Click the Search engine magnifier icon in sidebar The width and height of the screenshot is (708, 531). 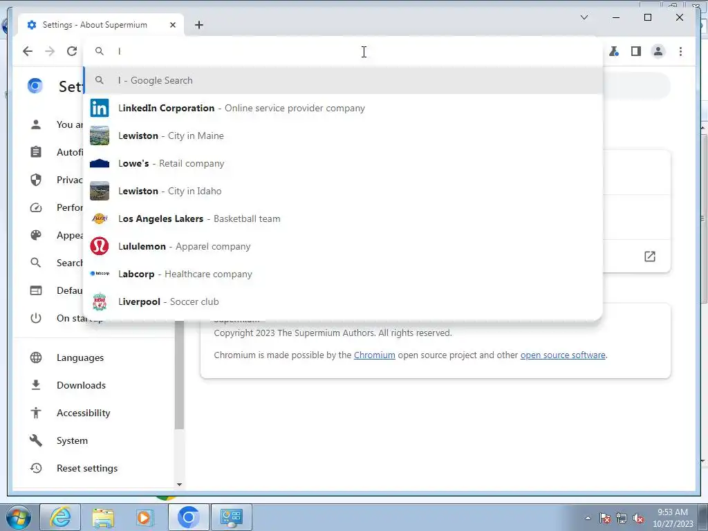(x=36, y=263)
